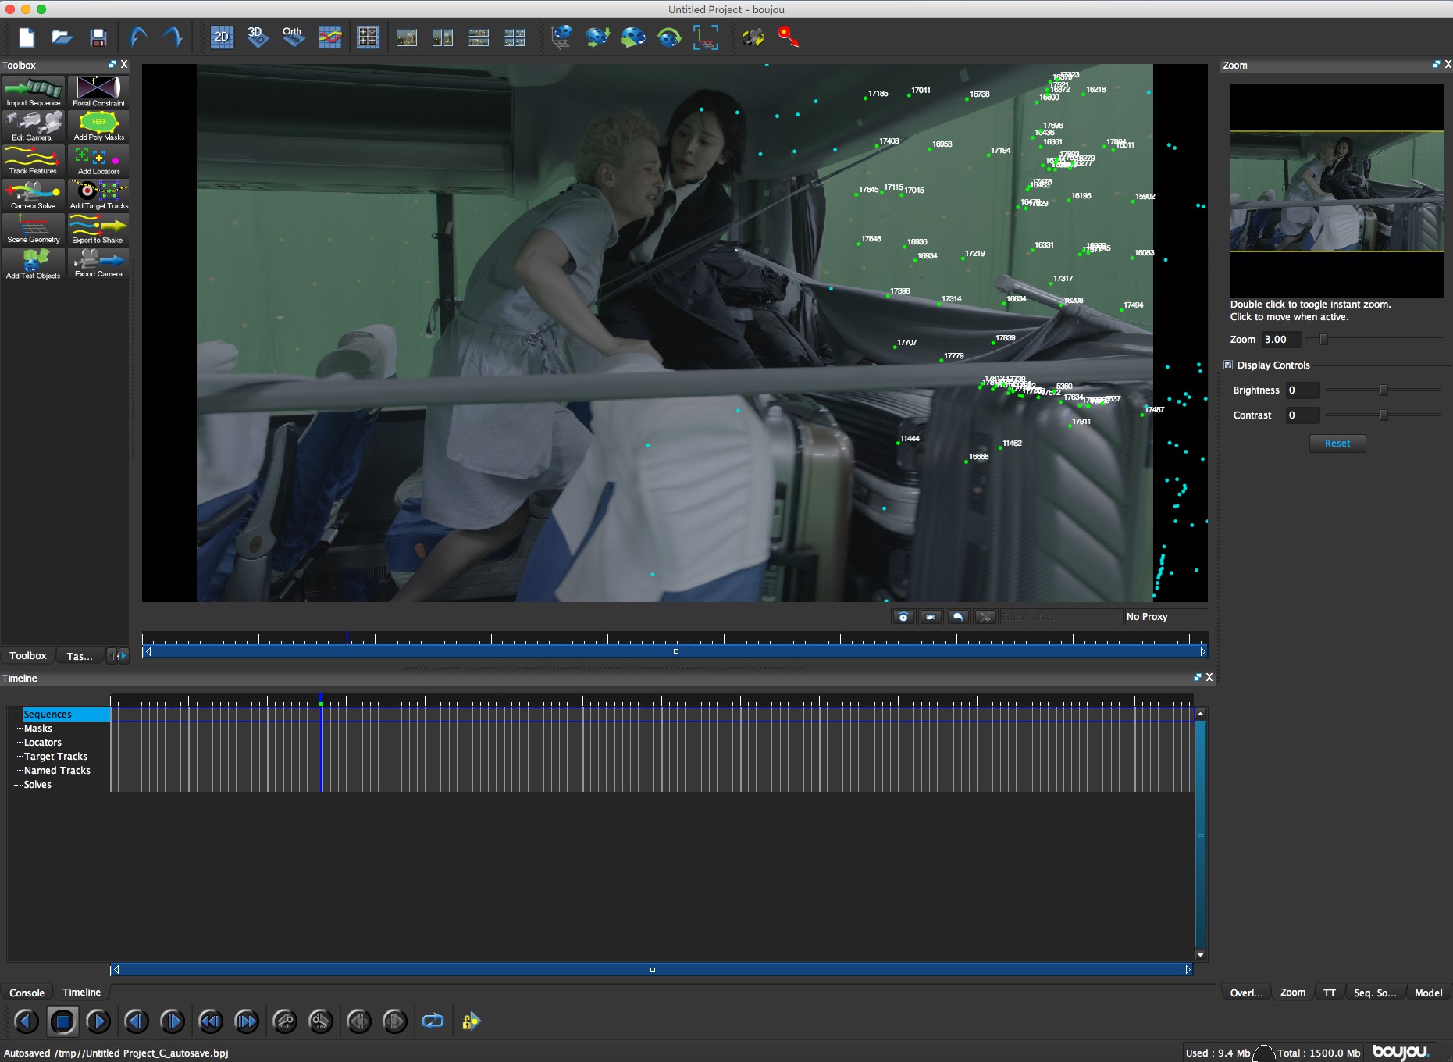Step back one frame

click(x=137, y=1021)
